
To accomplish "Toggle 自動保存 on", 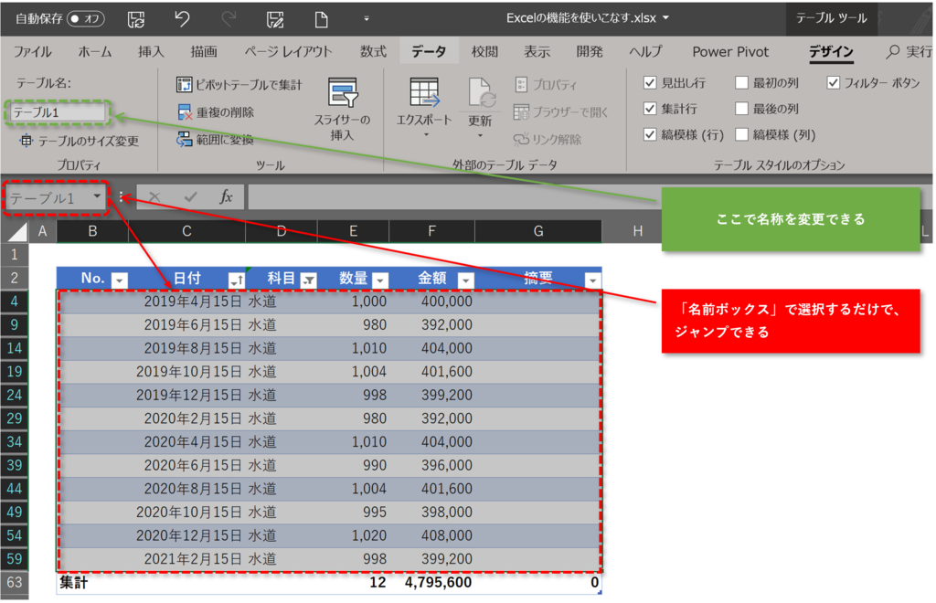I will click(x=88, y=17).
